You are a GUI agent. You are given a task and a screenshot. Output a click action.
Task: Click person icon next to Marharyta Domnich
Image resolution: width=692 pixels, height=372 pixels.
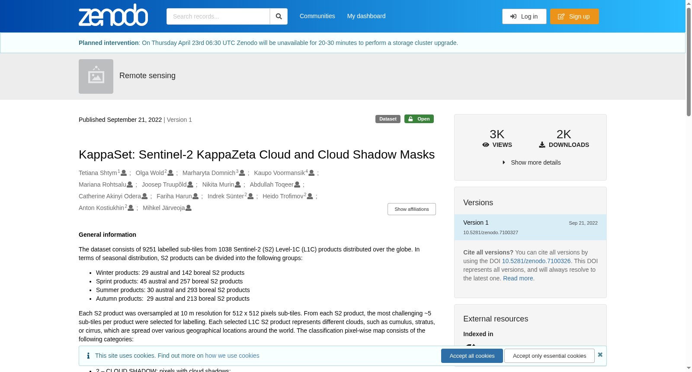pos(242,173)
